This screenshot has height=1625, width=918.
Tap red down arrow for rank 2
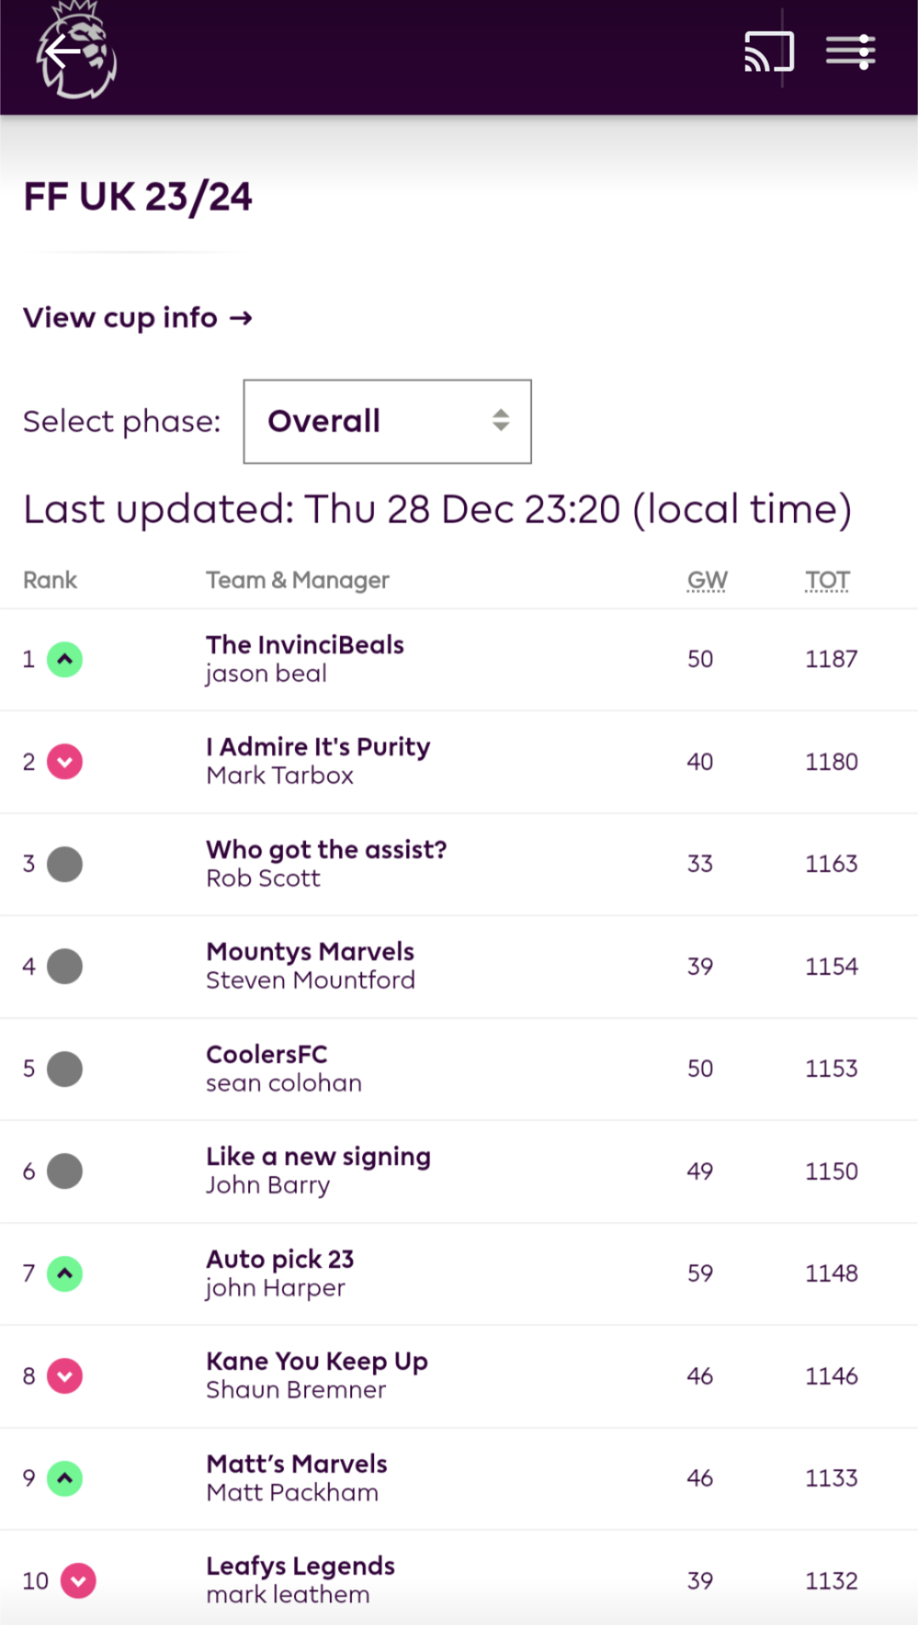tap(65, 762)
